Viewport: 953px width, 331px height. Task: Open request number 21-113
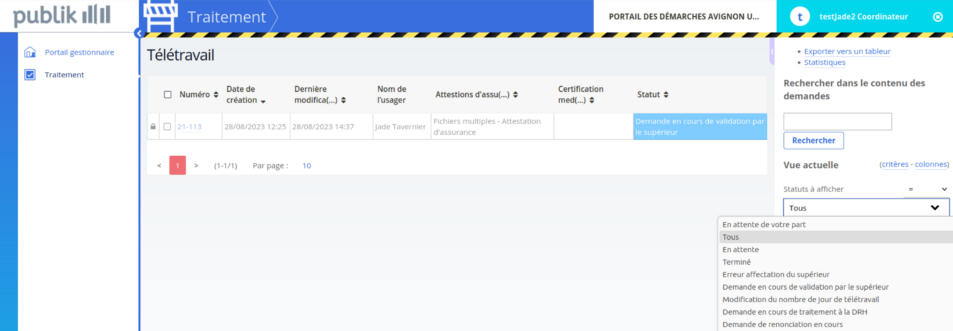[189, 127]
